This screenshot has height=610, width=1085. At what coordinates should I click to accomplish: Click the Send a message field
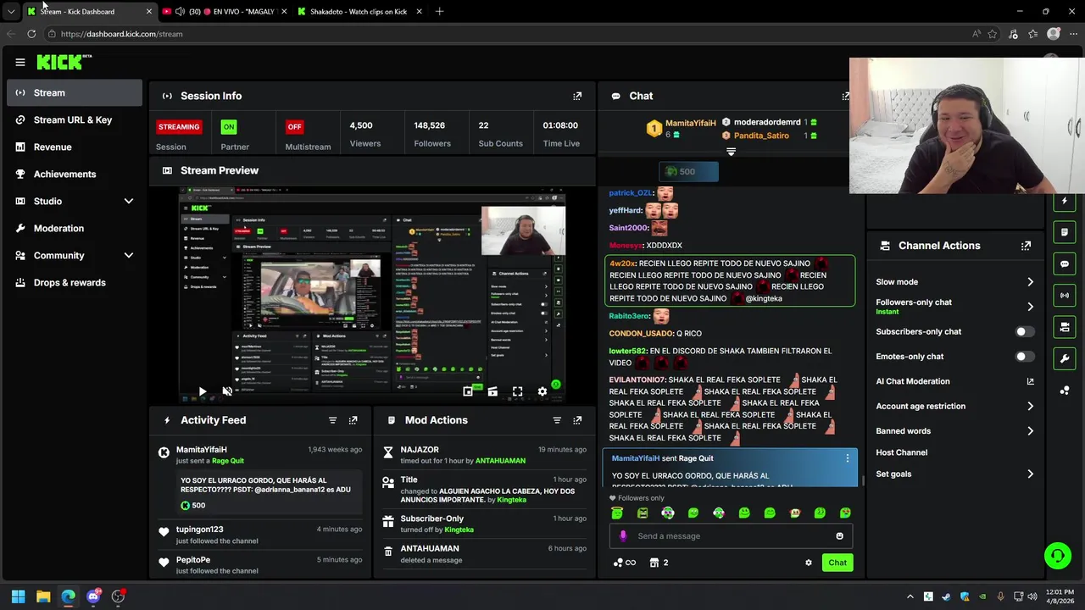point(731,536)
